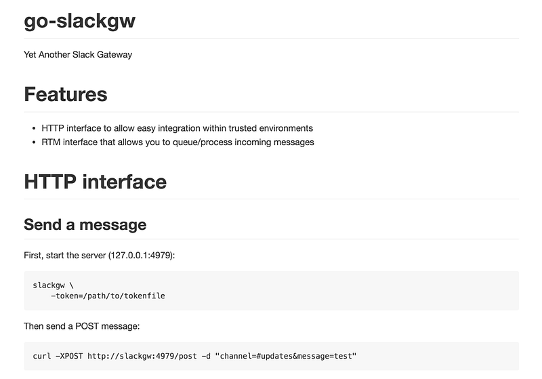Click the word 'curl' in the code block
Viewport: 542px width, 379px height.
coord(42,356)
